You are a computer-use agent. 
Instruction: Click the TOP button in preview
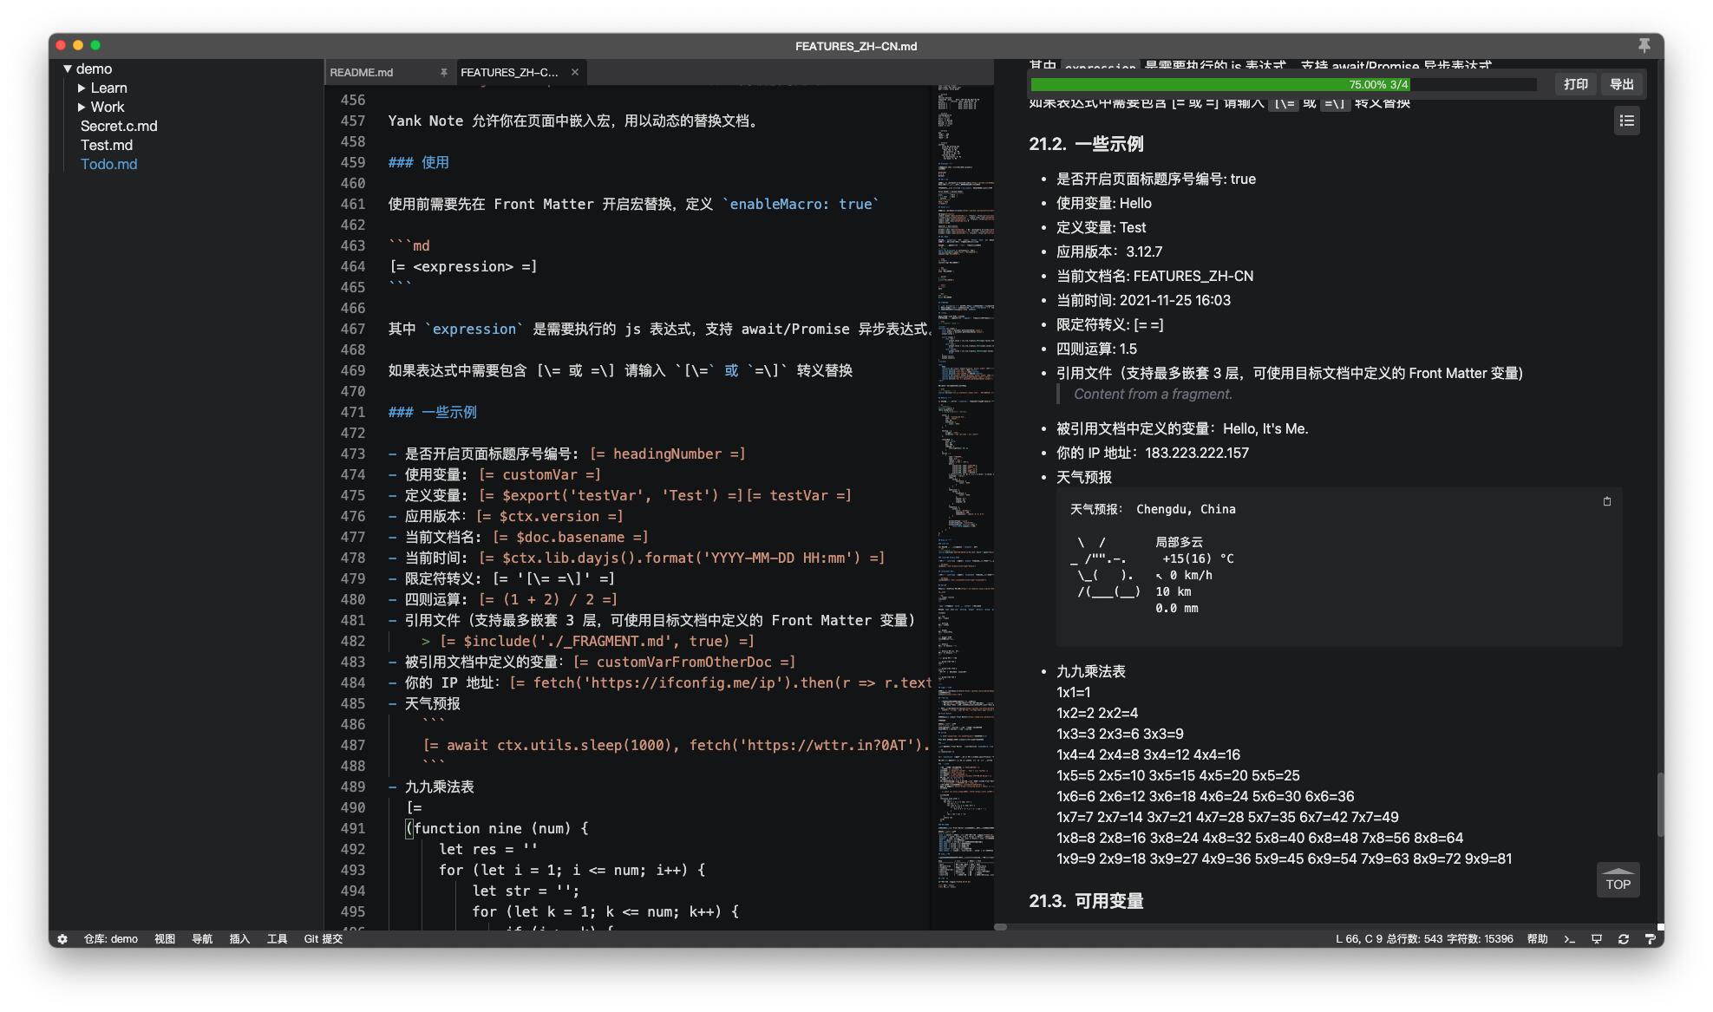coord(1618,879)
